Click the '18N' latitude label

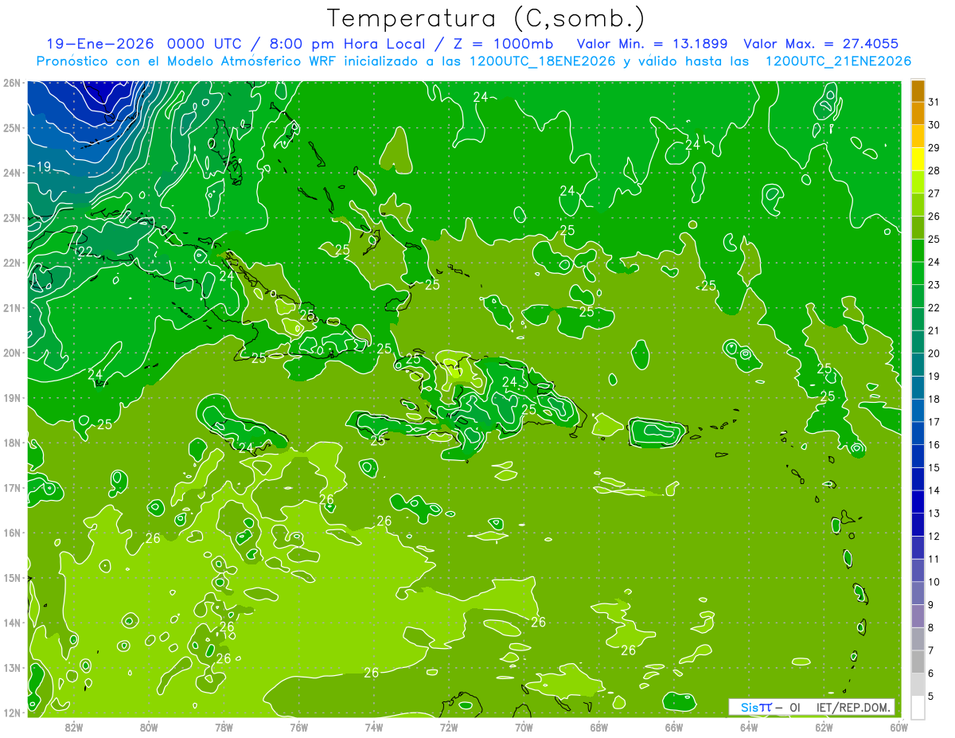11,443
